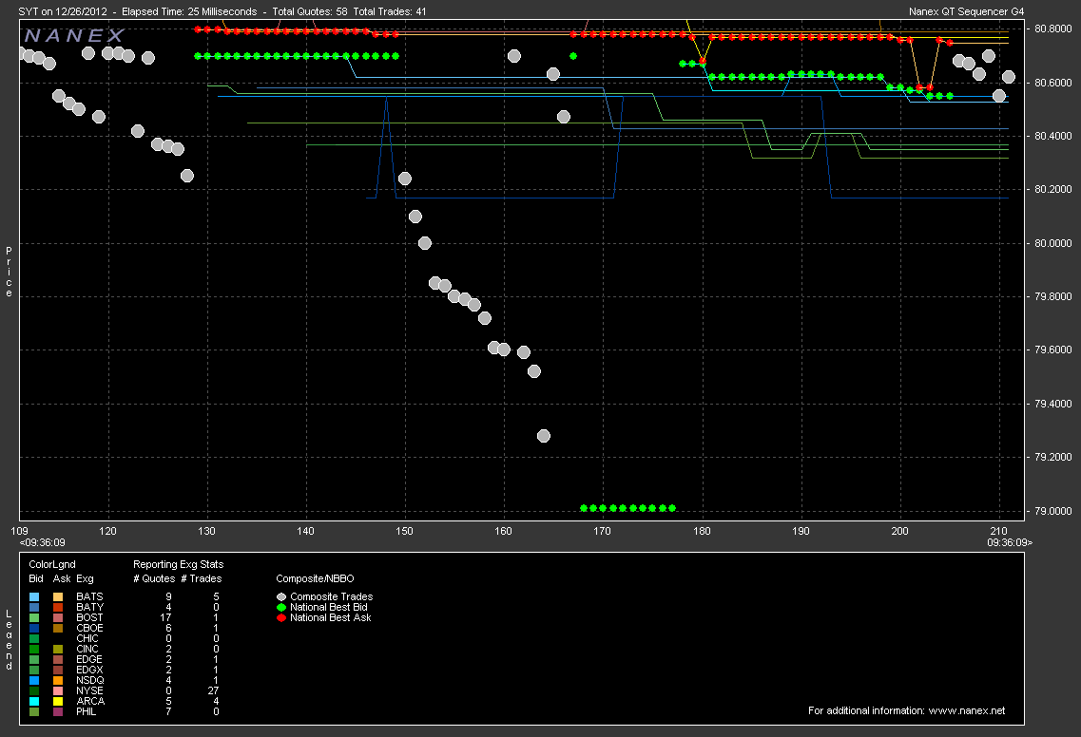Click the BOST exchange label in legend

pos(89,618)
